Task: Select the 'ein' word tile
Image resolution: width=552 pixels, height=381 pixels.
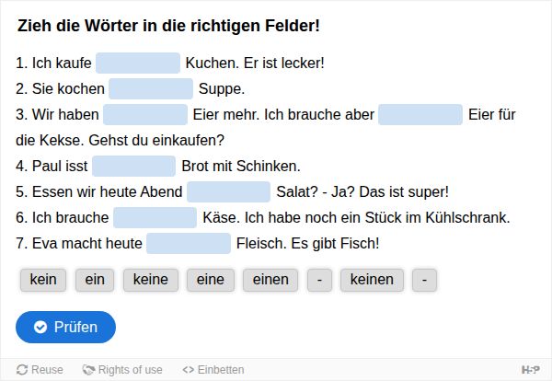Action: click(x=95, y=280)
